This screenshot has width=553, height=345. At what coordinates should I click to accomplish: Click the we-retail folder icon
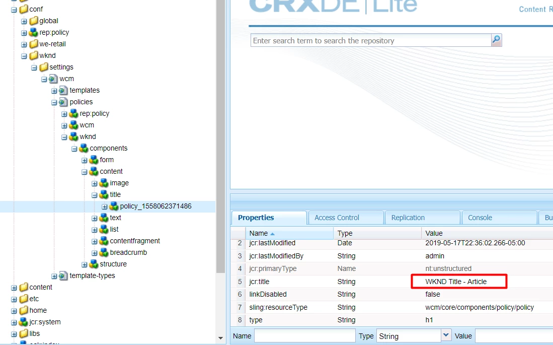(x=34, y=44)
